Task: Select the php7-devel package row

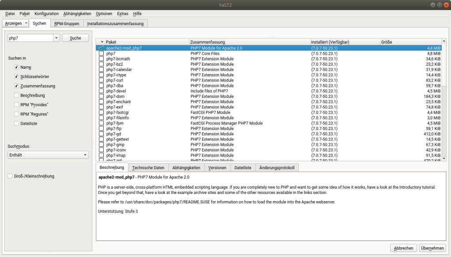Action: (x=269, y=91)
